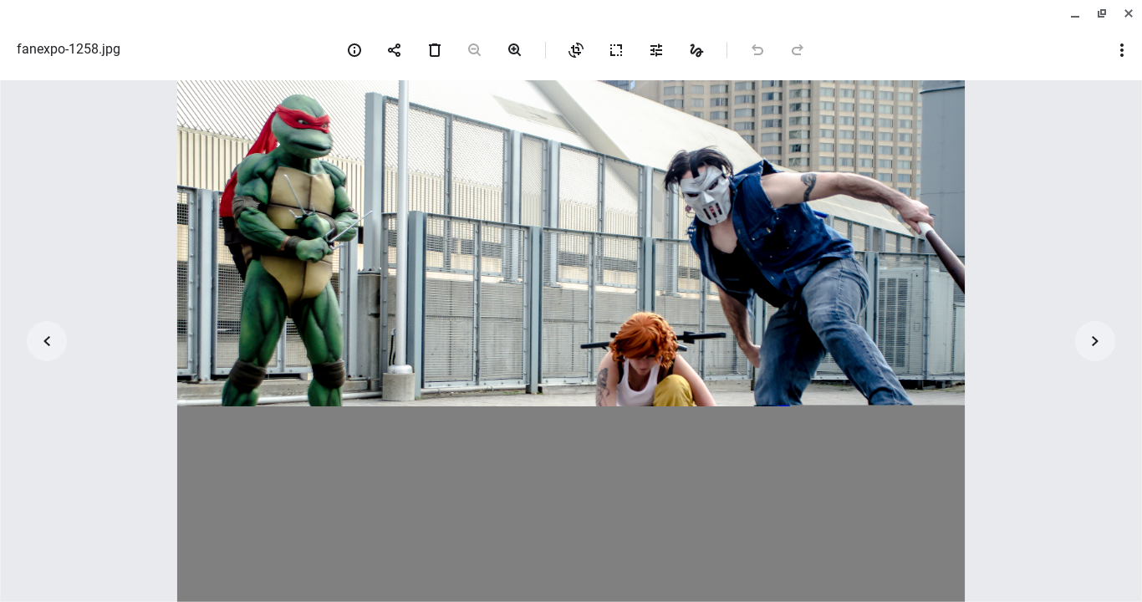Select the rectangular selection tool
This screenshot has height=602, width=1142.
616,50
